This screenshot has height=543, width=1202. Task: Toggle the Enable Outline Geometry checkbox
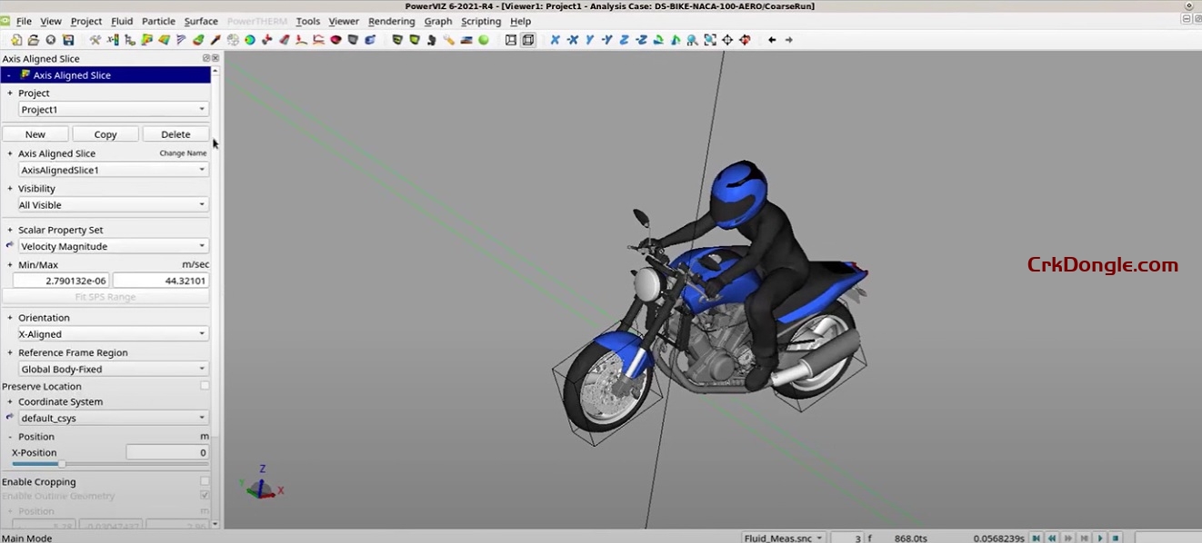tap(205, 495)
